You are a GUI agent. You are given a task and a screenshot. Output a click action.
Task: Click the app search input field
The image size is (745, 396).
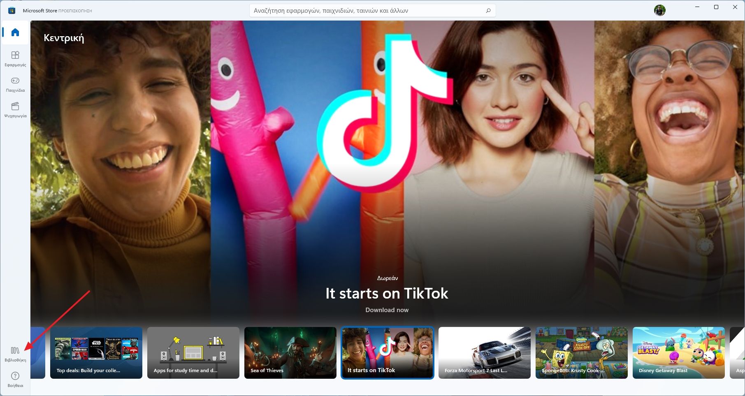coord(366,11)
